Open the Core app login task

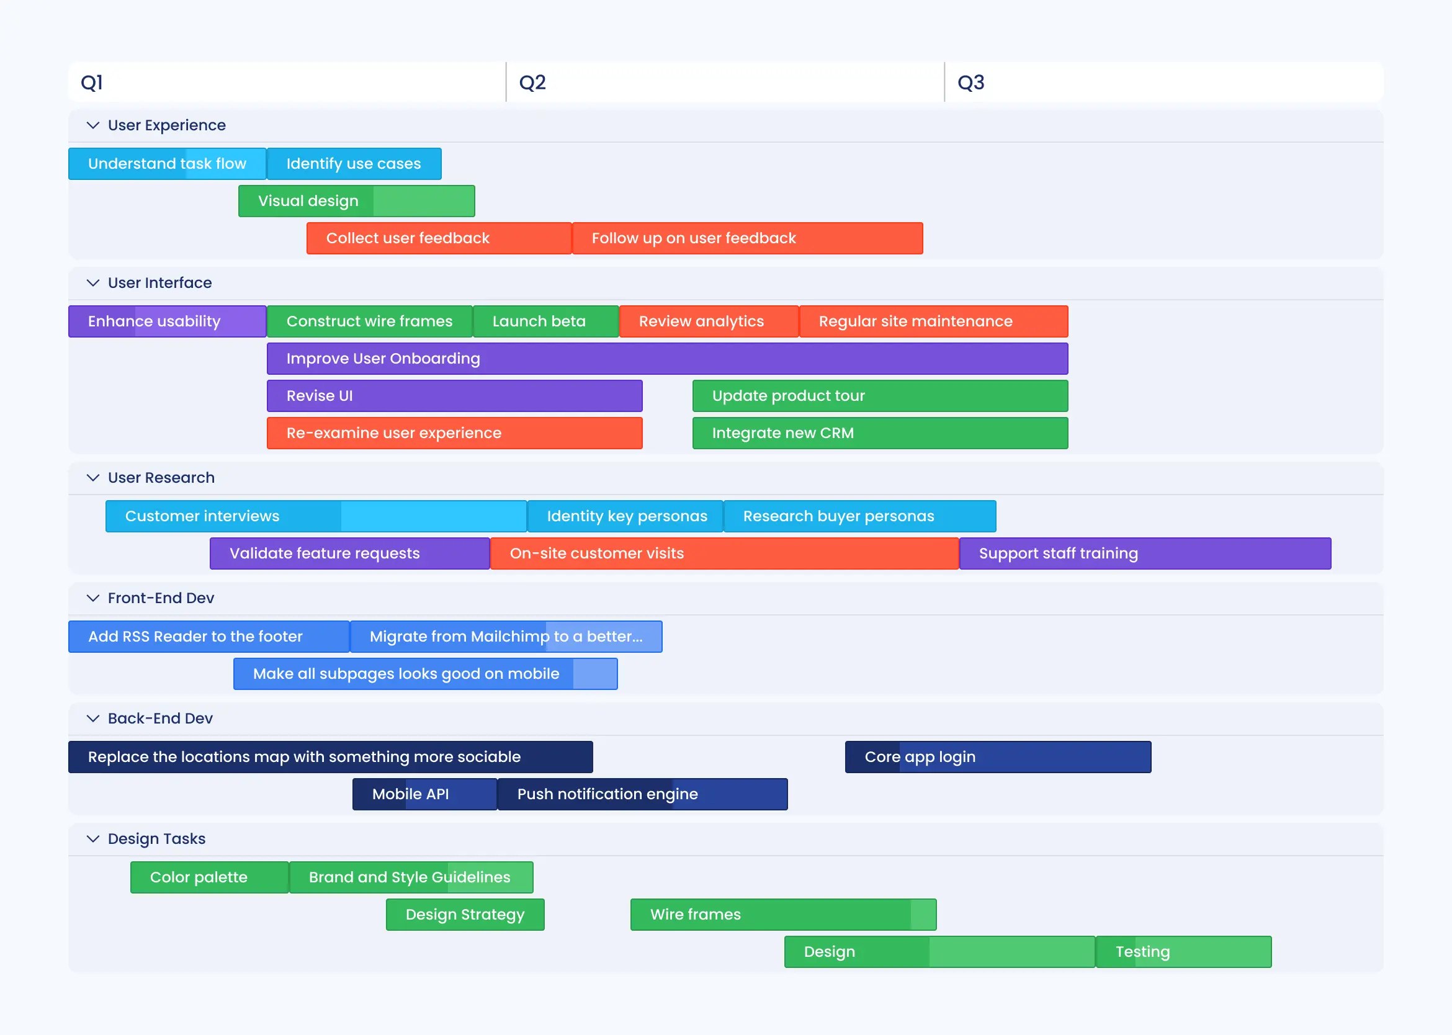pos(998,757)
